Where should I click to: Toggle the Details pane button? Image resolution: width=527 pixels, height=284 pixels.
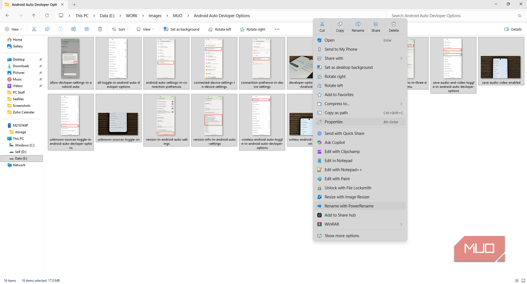[513, 29]
